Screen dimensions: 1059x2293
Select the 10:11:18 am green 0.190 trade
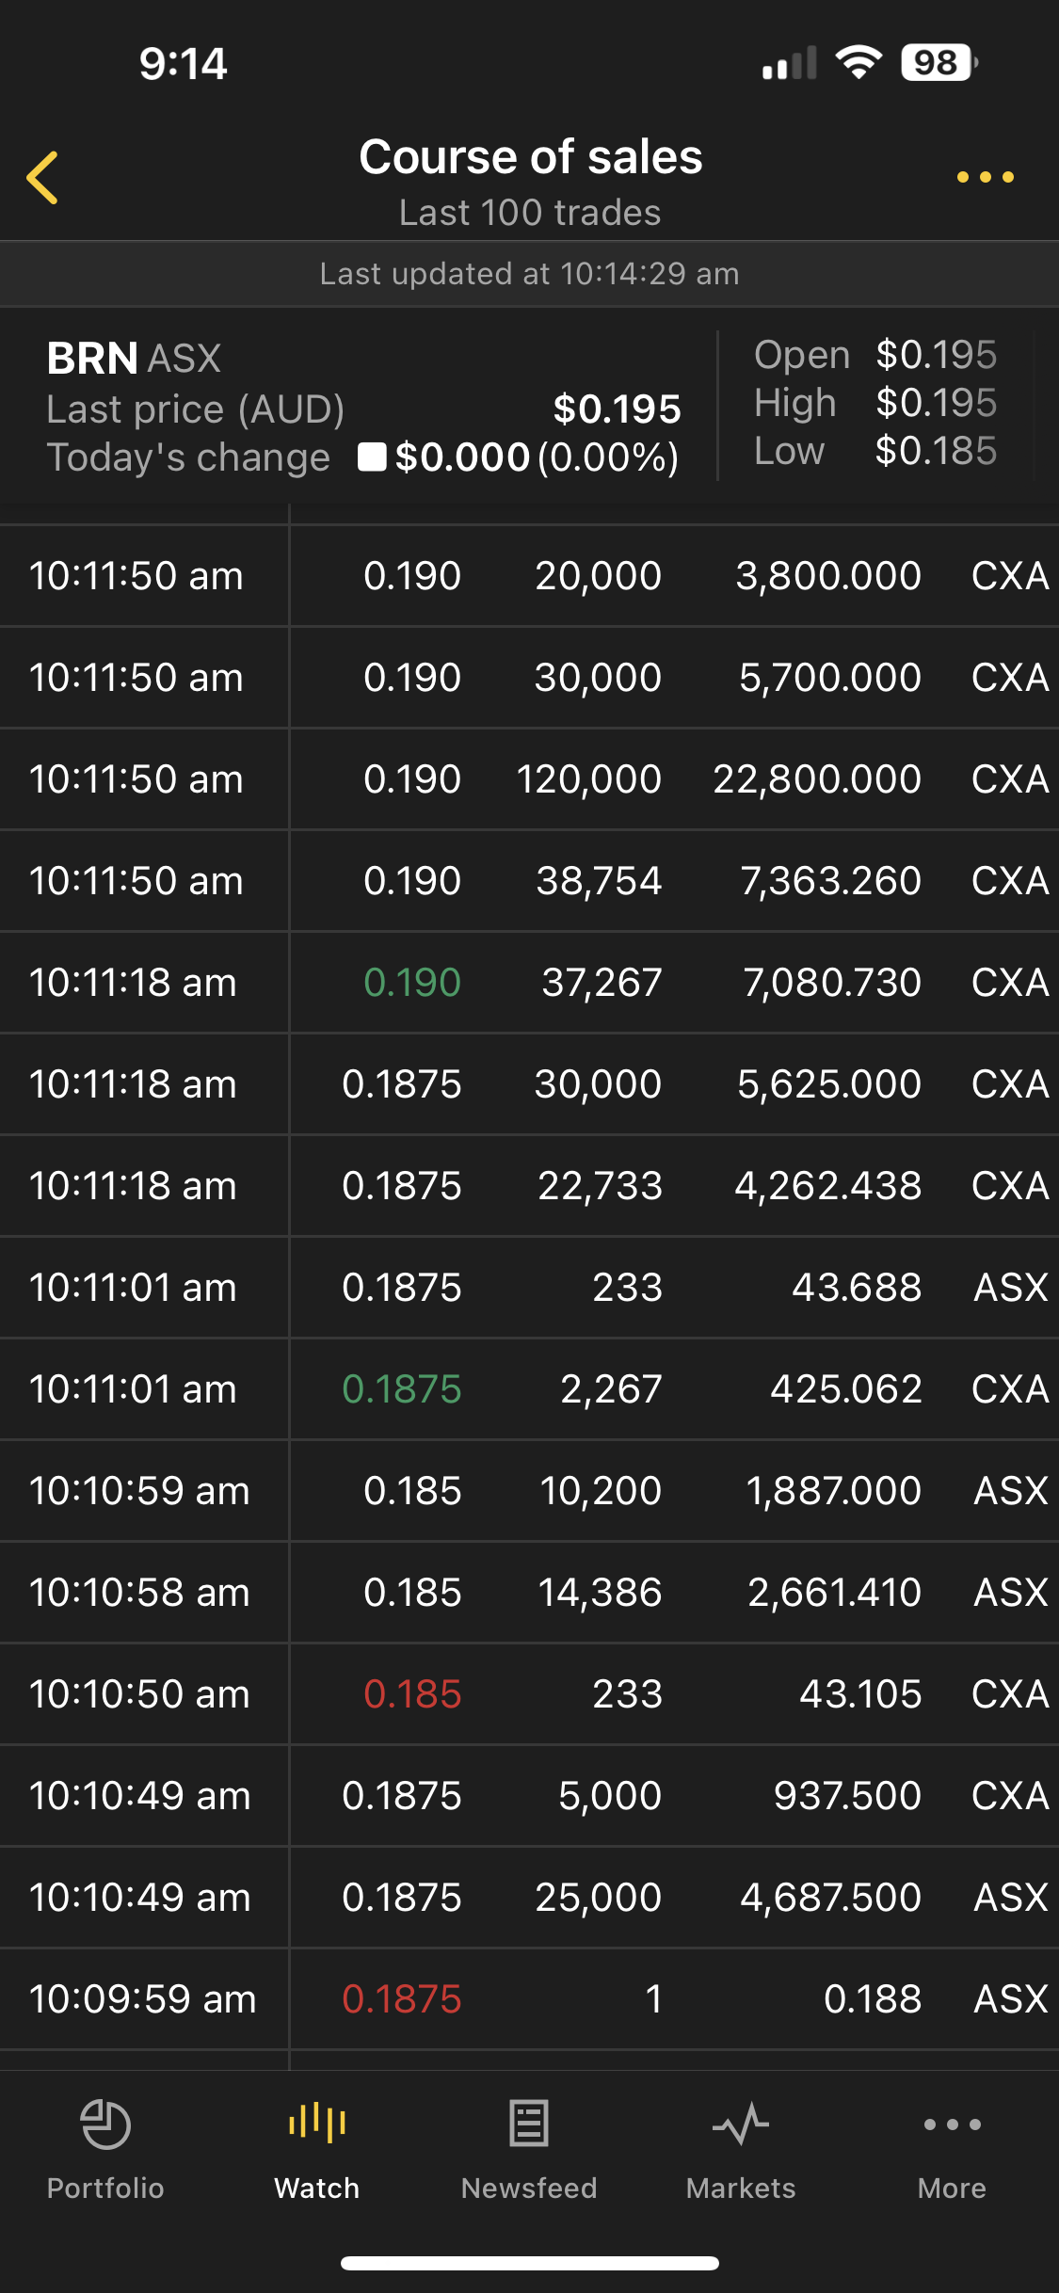coord(529,983)
